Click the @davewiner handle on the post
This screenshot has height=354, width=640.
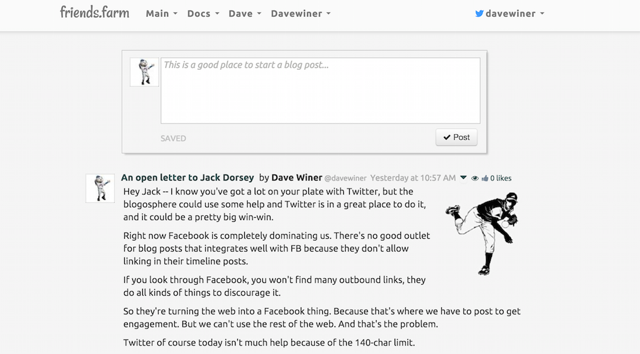pos(345,178)
